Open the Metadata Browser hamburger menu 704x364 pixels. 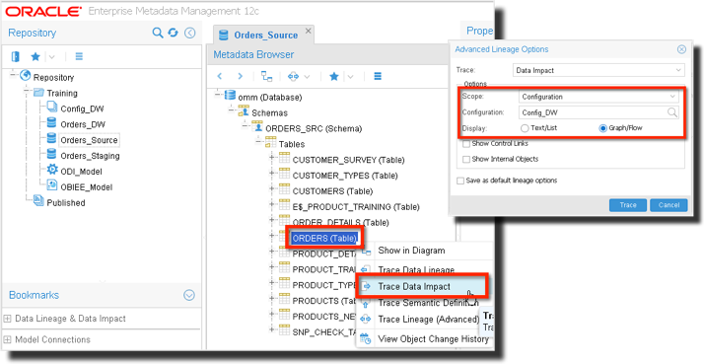(x=378, y=76)
